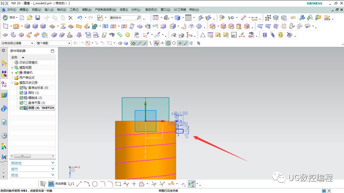The image size is (344, 193).
Task: Click the Delete X icon in toolbar
Action: [x=70, y=18]
